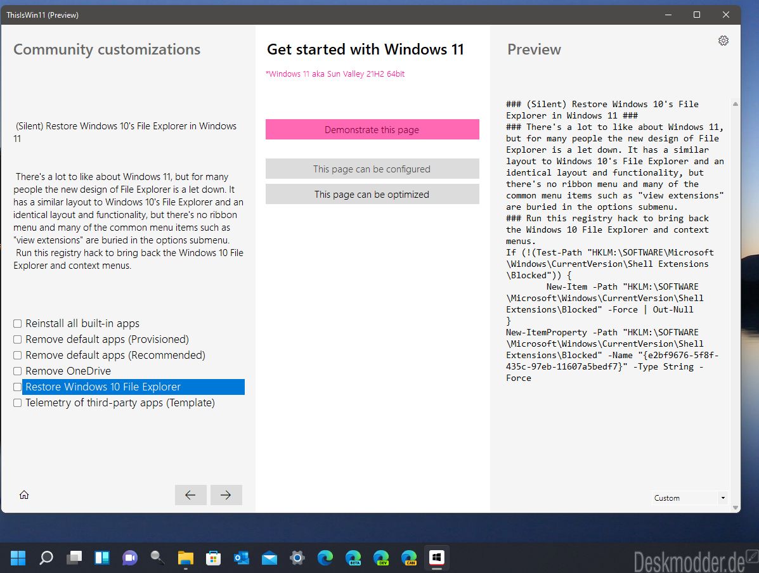Enable Reinstall all built-in apps checkbox
The width and height of the screenshot is (759, 573).
(17, 323)
